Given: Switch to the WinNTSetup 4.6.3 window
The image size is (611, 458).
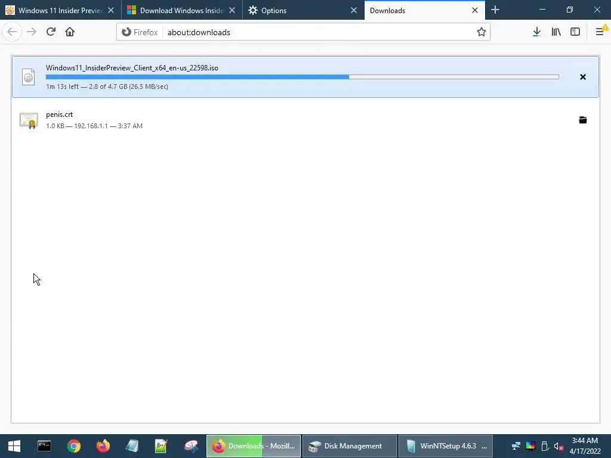Looking at the screenshot, I should point(446,446).
